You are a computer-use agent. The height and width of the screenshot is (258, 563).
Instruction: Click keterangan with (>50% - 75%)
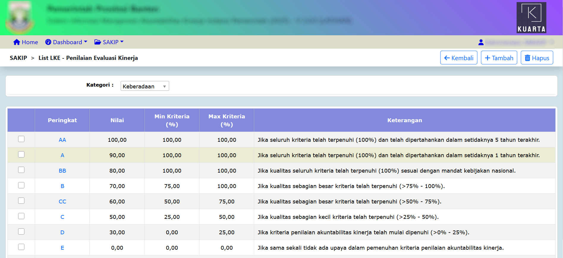point(349,202)
